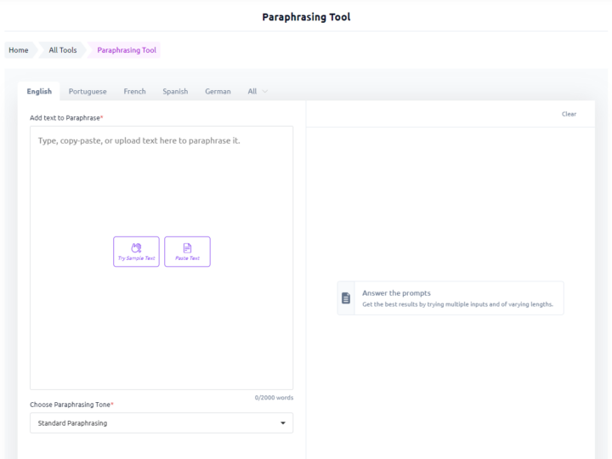Image resolution: width=612 pixels, height=459 pixels.
Task: Click the Add text to Paraphrase label
Action: tap(66, 117)
